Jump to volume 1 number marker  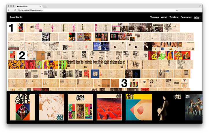(11, 28)
